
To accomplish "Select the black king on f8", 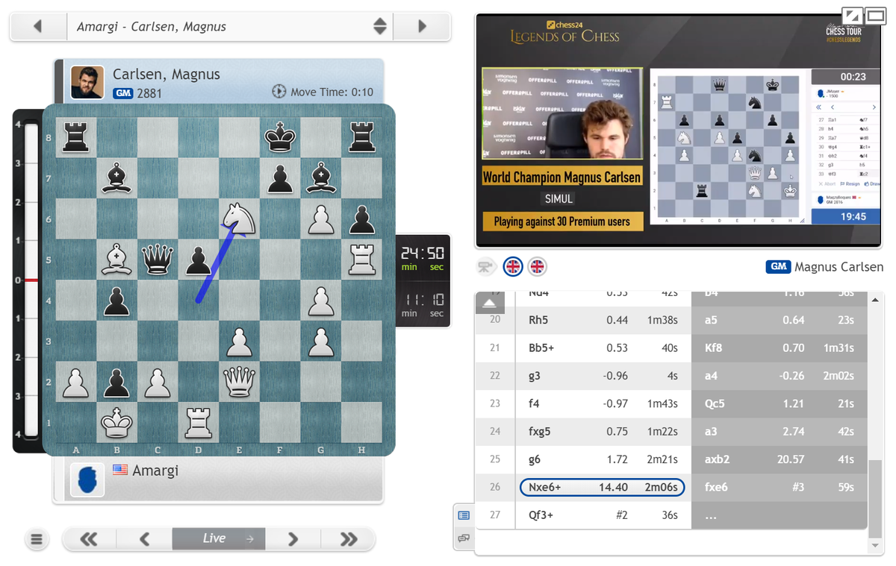I will pyautogui.click(x=279, y=138).
